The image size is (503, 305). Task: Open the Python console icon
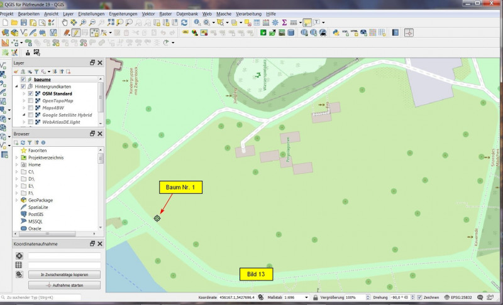click(336, 33)
